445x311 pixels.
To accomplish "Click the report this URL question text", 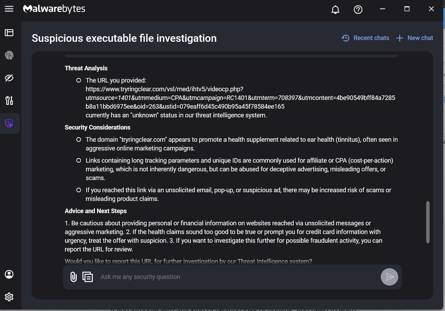I will (x=188, y=261).
